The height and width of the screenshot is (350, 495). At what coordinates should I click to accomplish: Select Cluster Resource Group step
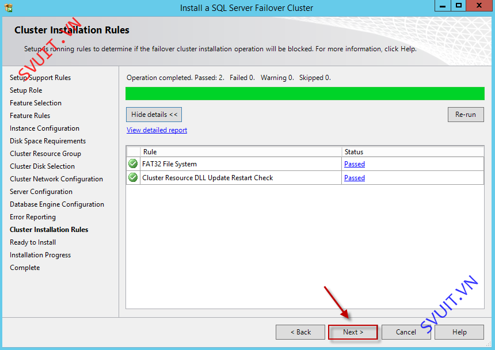coord(45,154)
